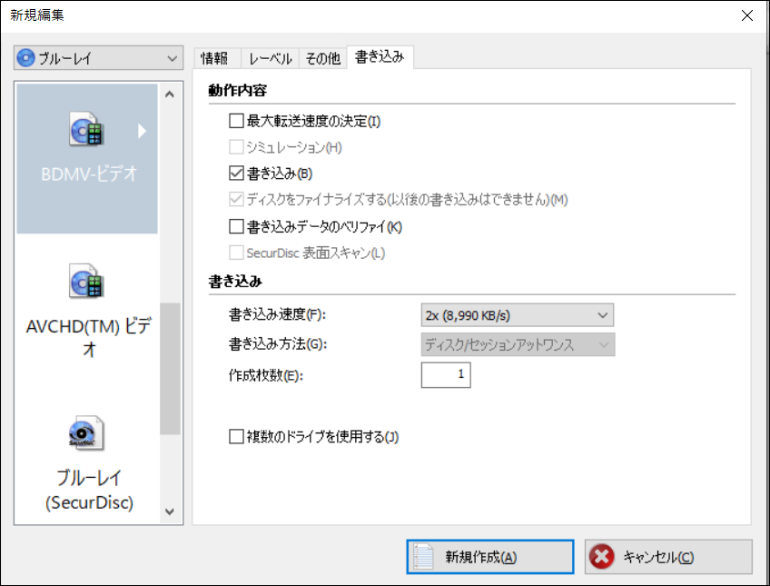The image size is (770, 586).
Task: Switch to the 情報 tab
Action: (x=216, y=57)
